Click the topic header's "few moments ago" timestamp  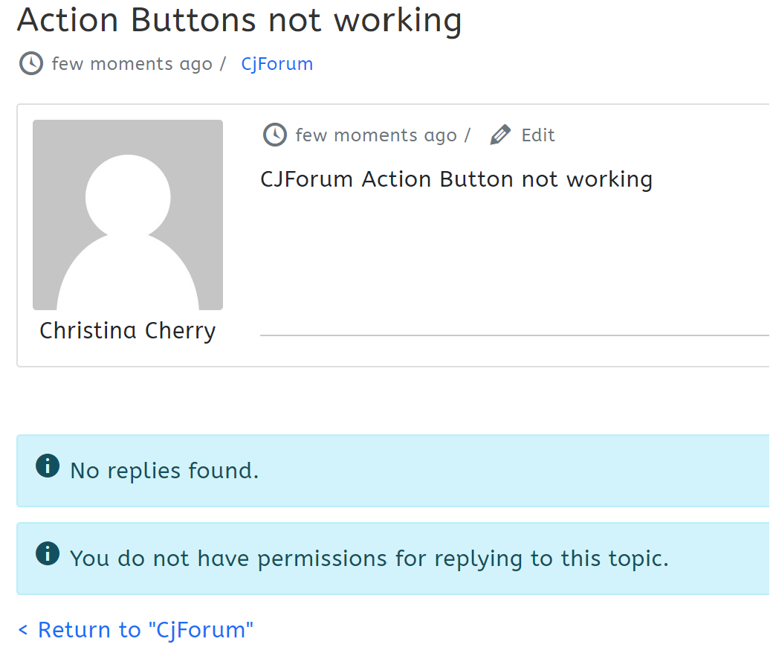pyautogui.click(x=132, y=64)
